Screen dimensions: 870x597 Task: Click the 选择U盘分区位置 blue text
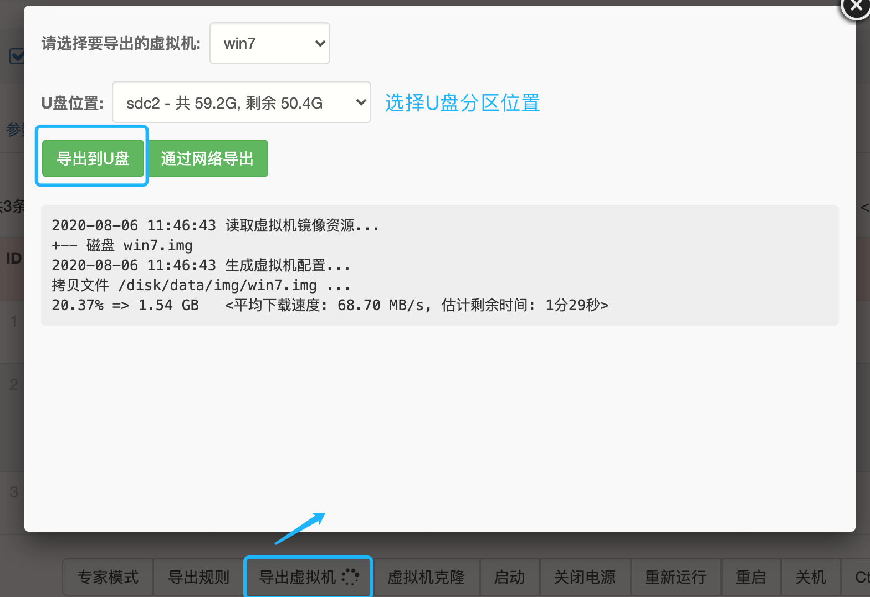click(462, 103)
